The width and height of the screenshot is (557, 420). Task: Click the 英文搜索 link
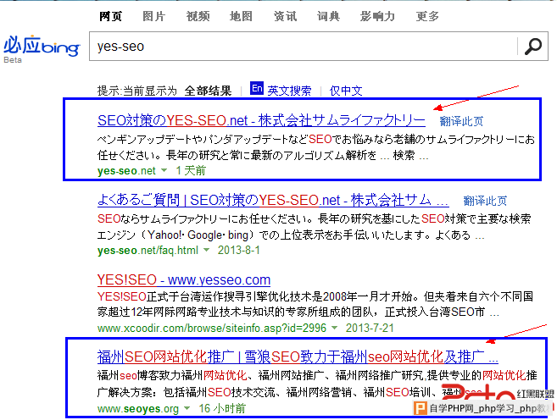click(x=289, y=91)
